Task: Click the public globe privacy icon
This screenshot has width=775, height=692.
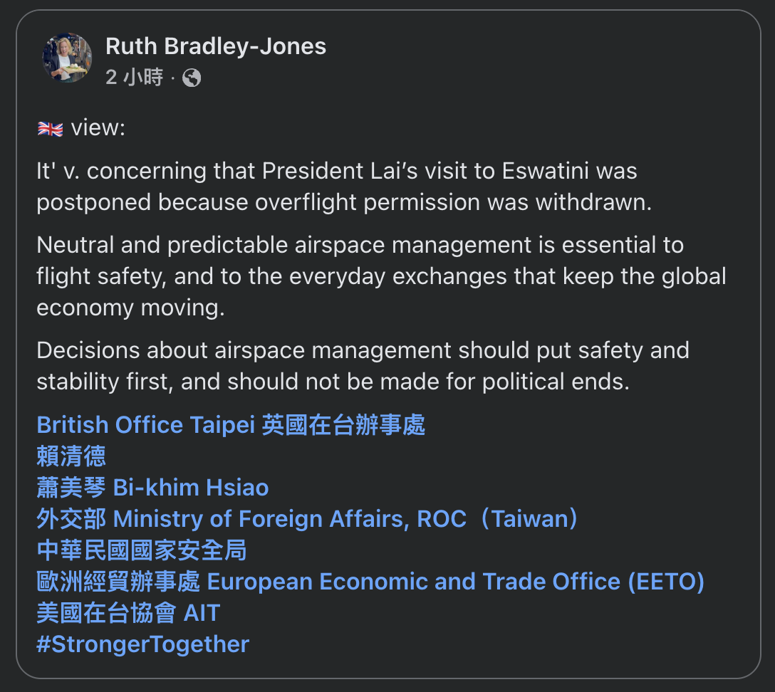Action: coord(192,78)
